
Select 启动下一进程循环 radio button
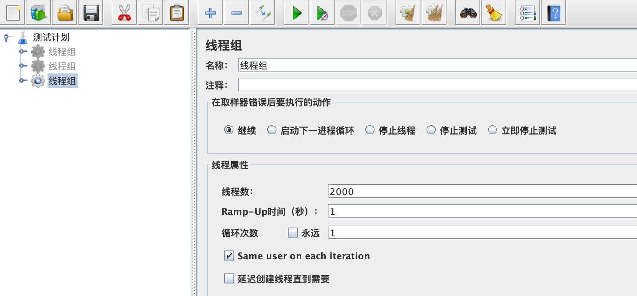[x=272, y=130]
